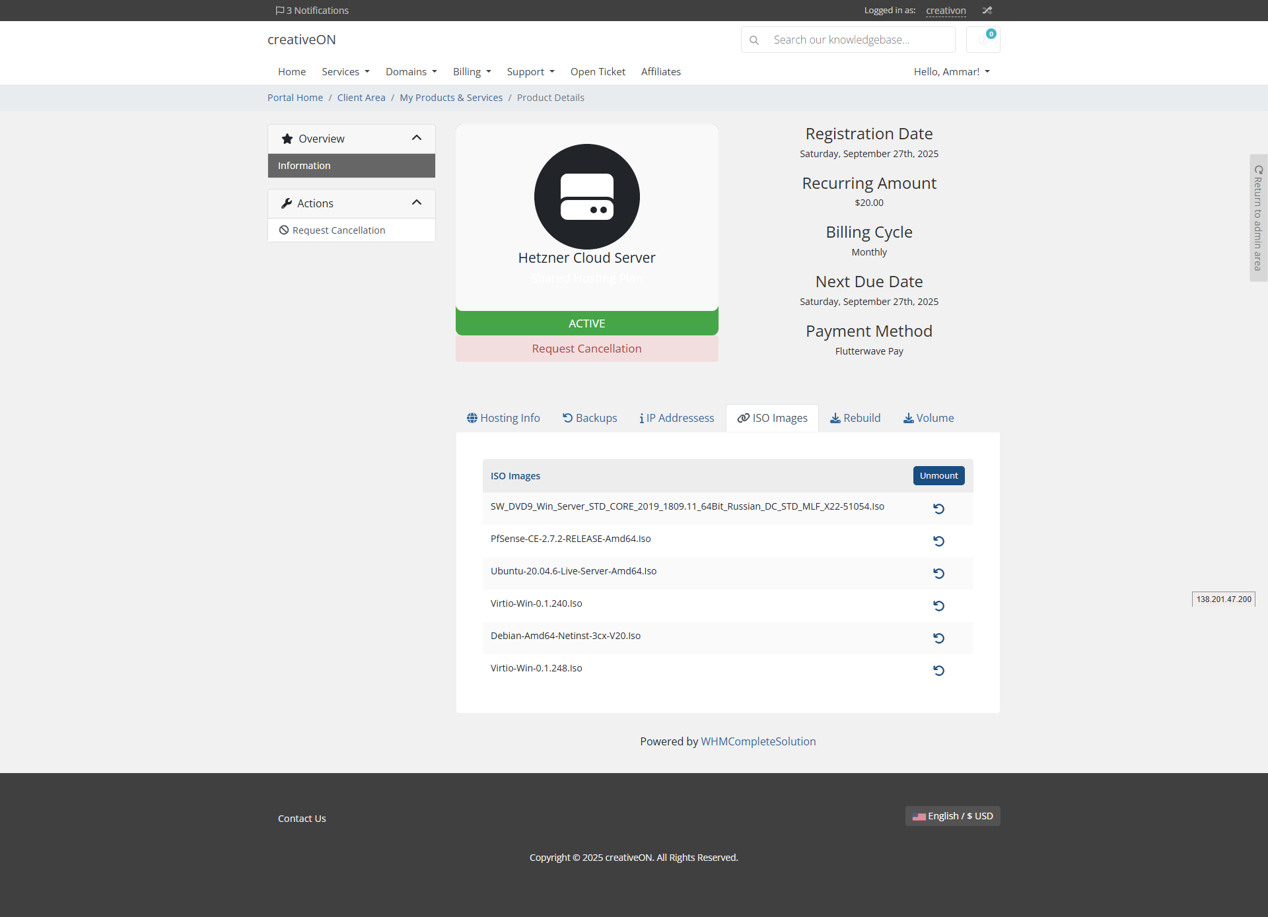Click mount icon for Ubuntu-20.04.6 ISO
The height and width of the screenshot is (917, 1268).
(938, 574)
